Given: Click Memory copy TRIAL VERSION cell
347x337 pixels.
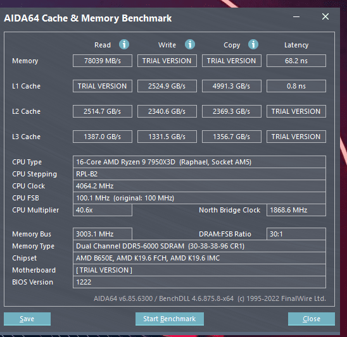Looking at the screenshot, I should coord(232,61).
